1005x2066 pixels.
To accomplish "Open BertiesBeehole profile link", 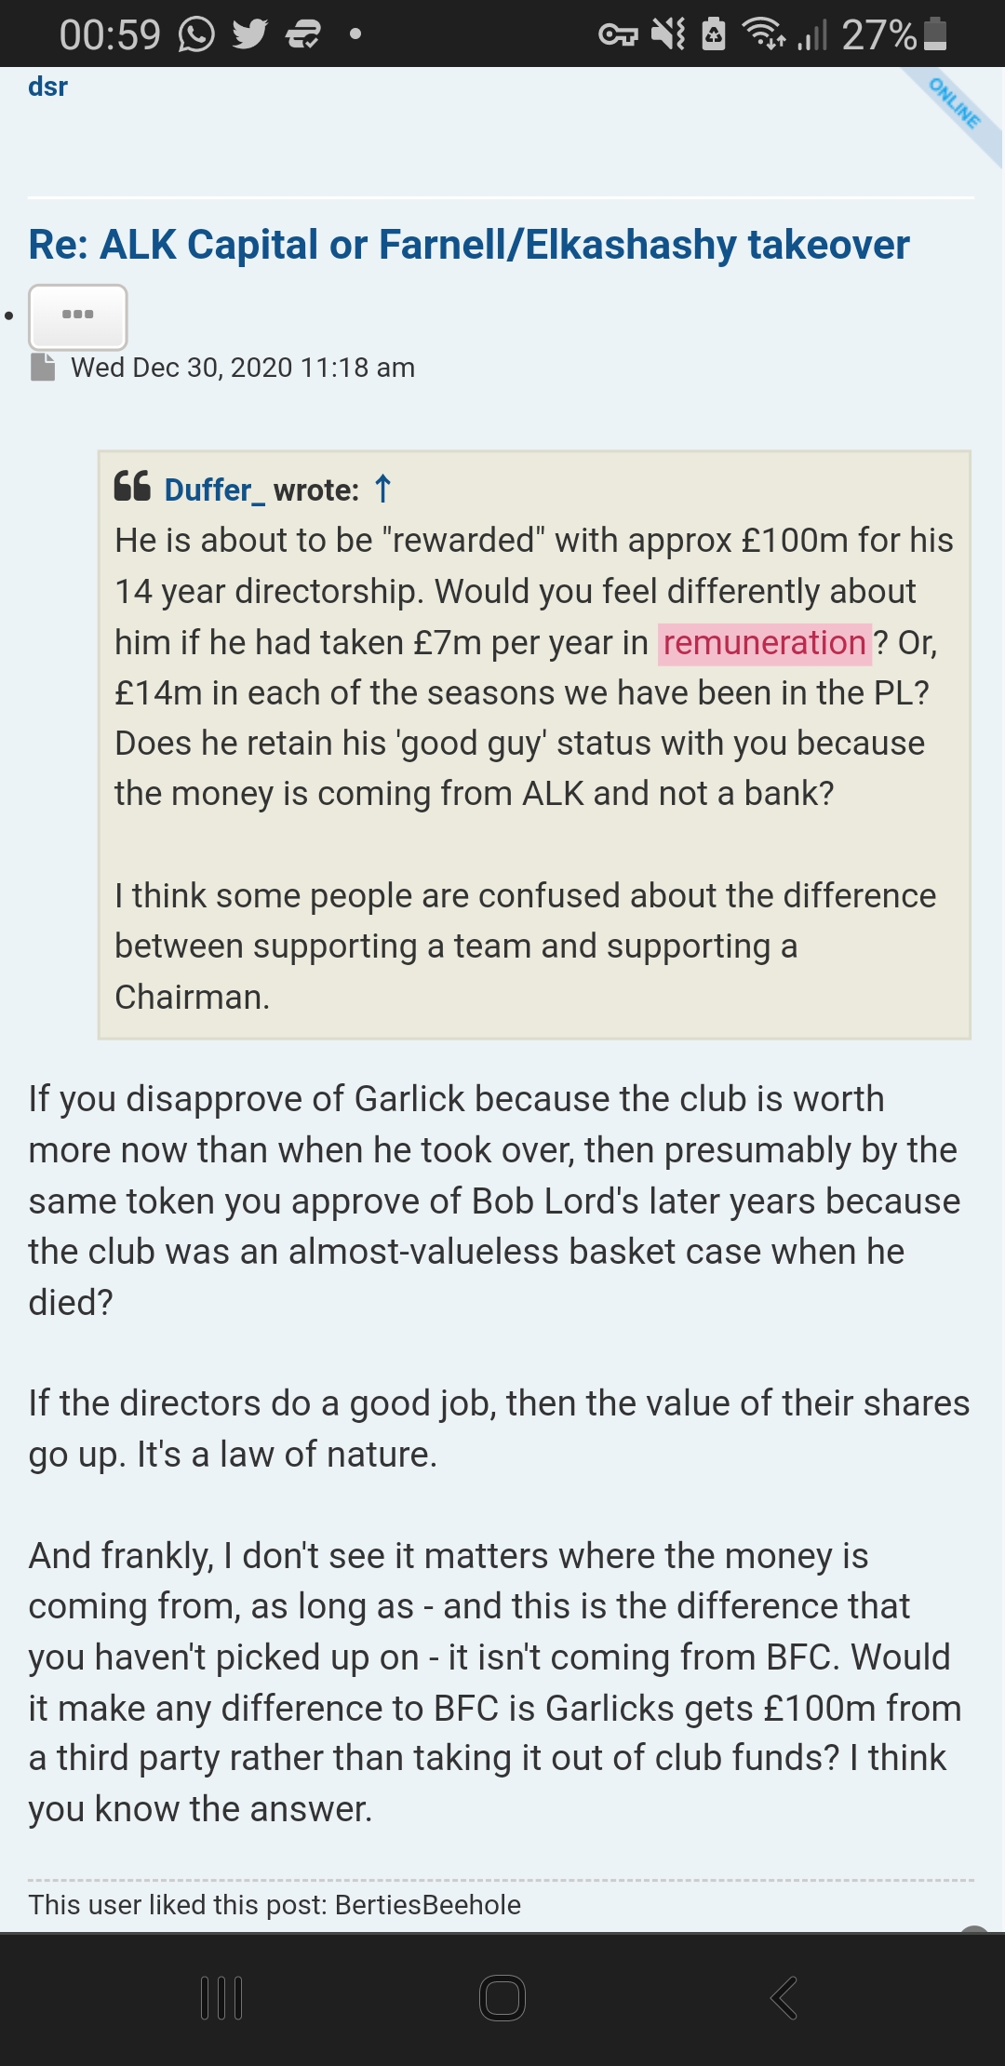I will click(427, 1905).
